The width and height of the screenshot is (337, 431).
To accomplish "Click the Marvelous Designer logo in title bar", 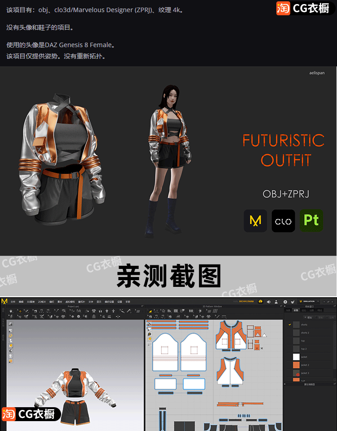I will pyautogui.click(x=4, y=301).
